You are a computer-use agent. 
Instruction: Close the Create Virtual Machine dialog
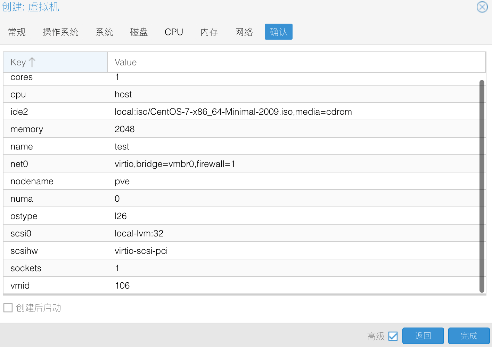pyautogui.click(x=482, y=7)
